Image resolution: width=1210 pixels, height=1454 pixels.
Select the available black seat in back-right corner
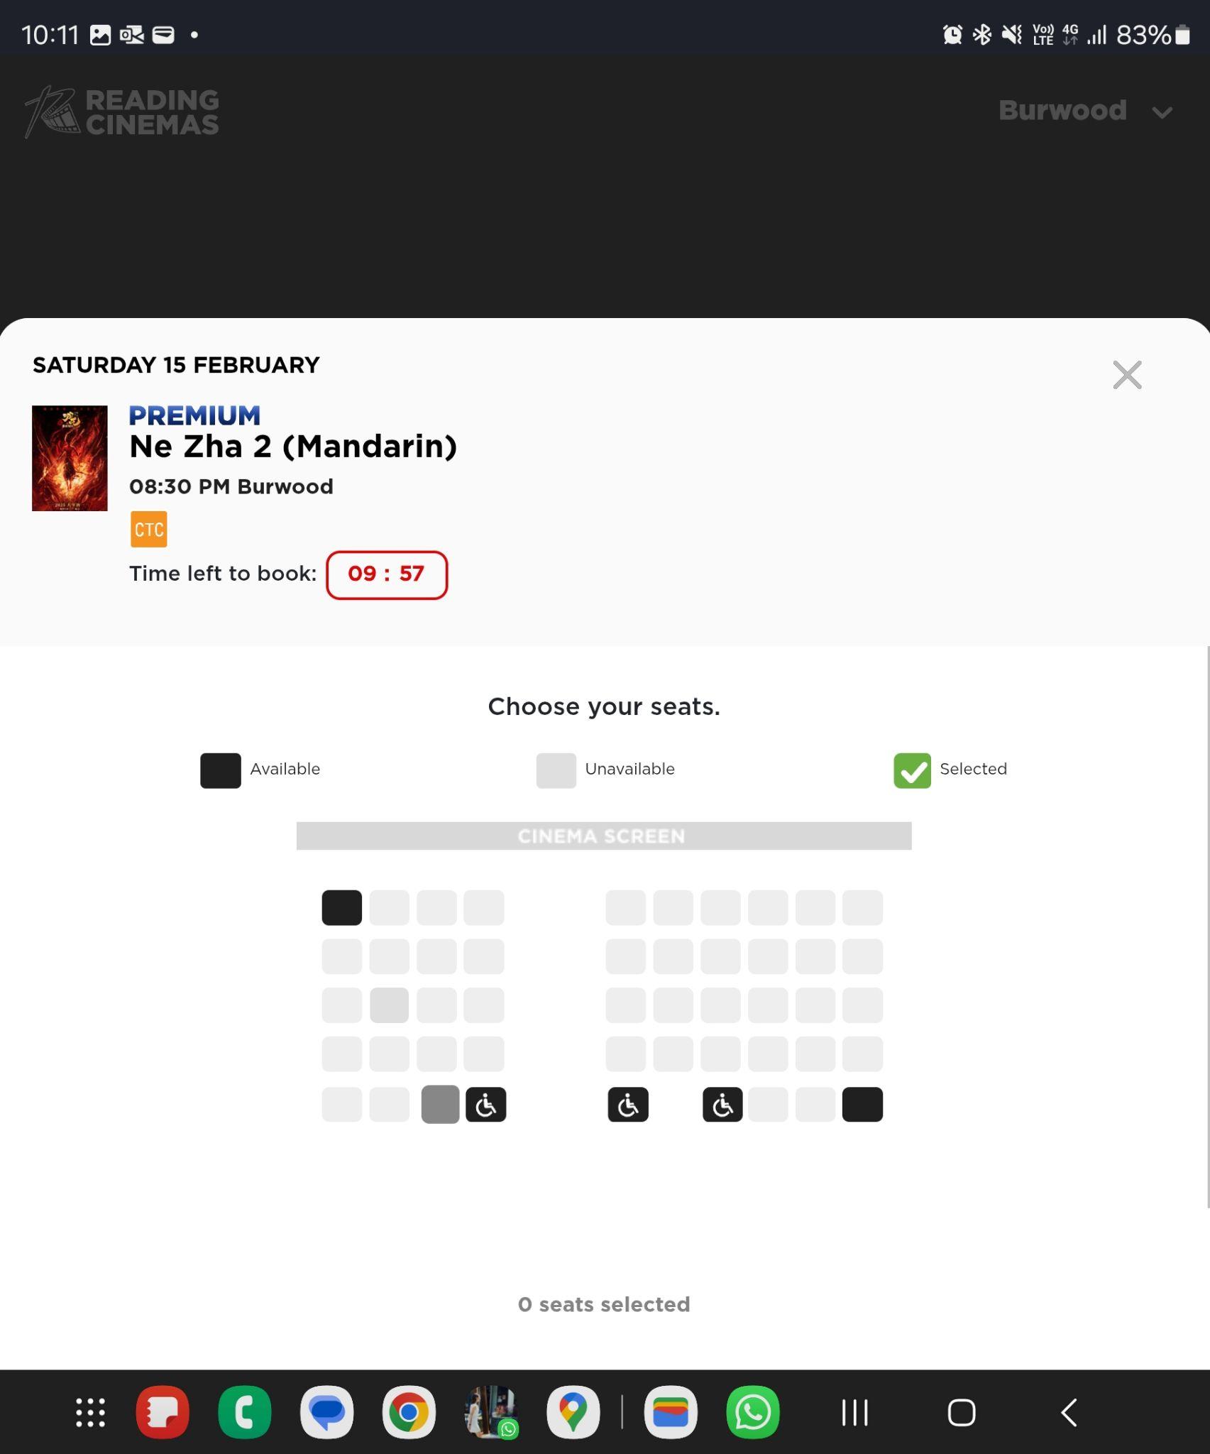coord(862,1104)
